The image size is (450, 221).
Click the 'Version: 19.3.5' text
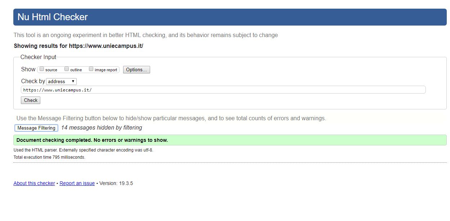(x=116, y=183)
